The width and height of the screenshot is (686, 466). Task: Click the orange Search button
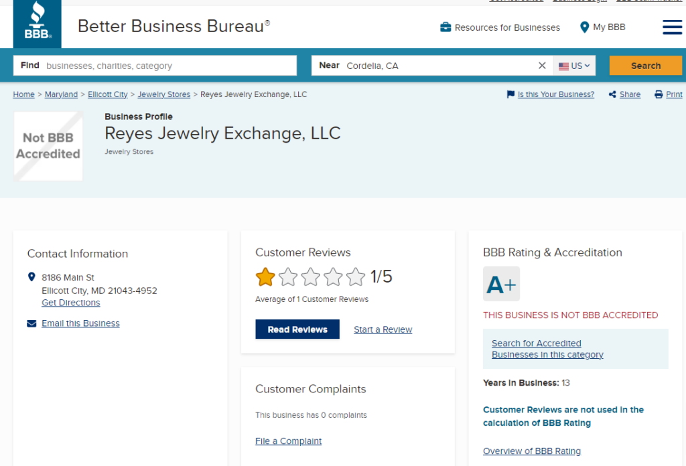(646, 66)
